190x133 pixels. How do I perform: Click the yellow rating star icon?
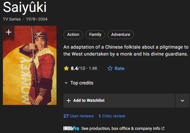66,69
